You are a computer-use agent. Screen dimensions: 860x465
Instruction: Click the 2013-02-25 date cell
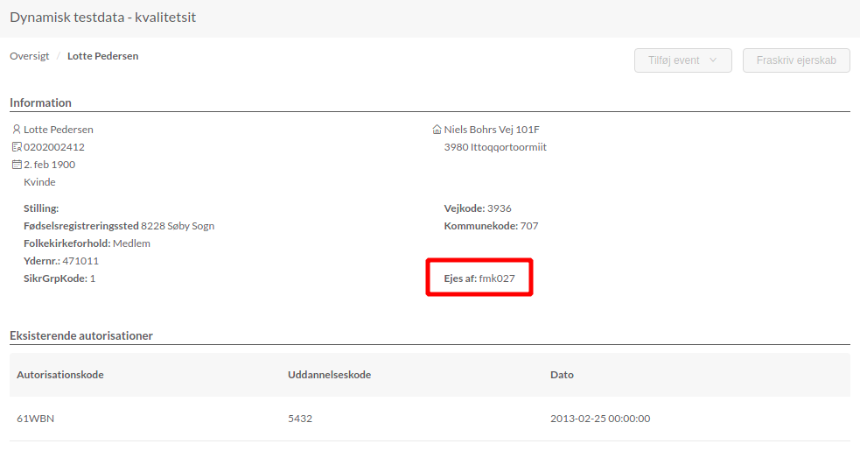pyautogui.click(x=600, y=419)
